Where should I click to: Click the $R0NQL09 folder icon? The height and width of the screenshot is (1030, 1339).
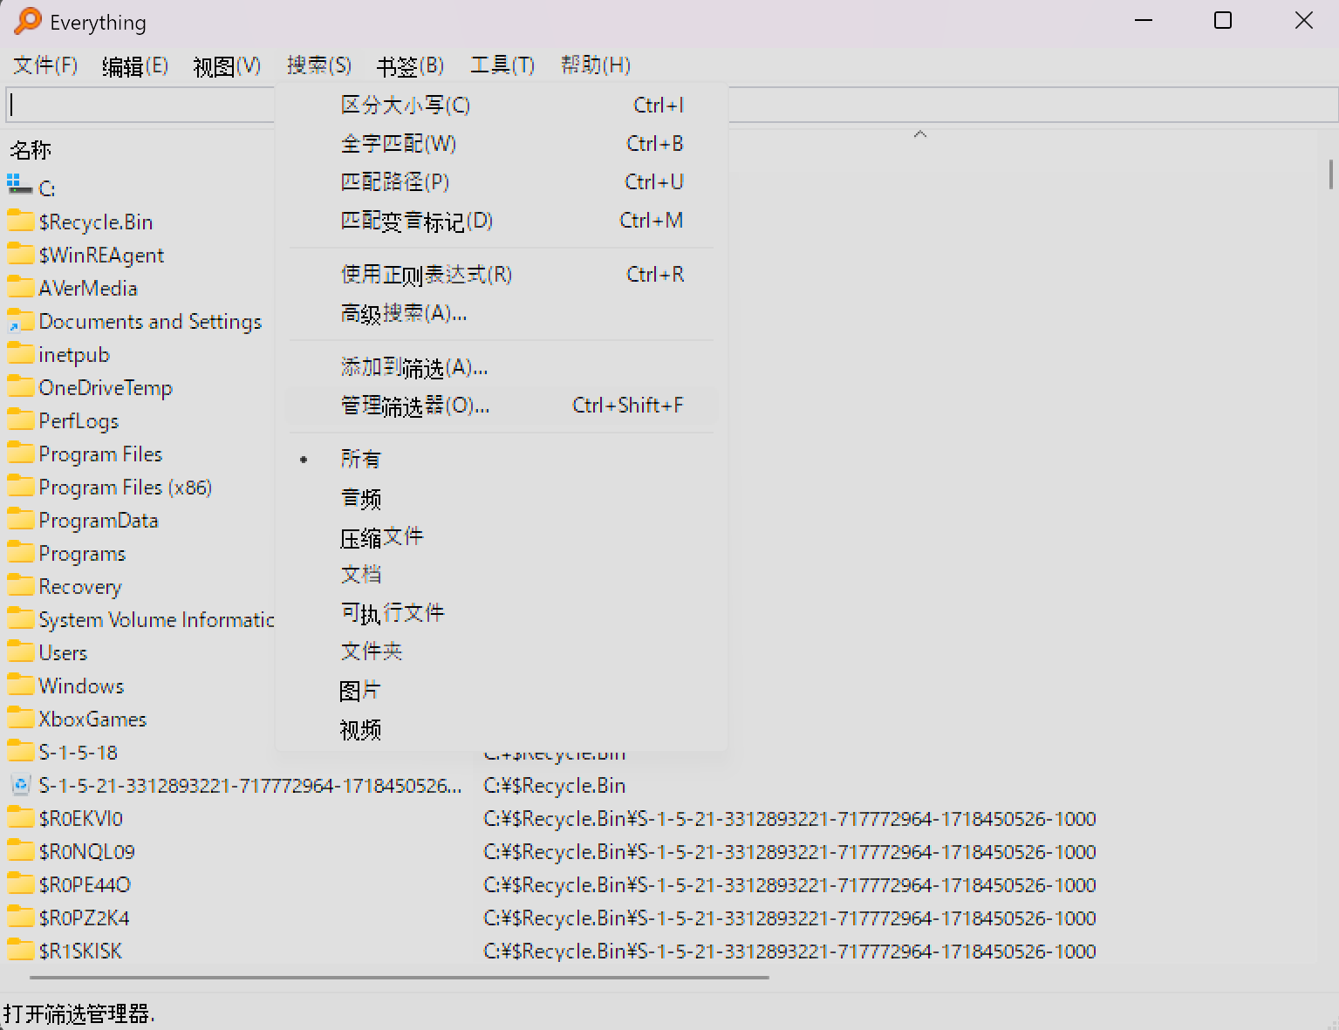point(20,849)
